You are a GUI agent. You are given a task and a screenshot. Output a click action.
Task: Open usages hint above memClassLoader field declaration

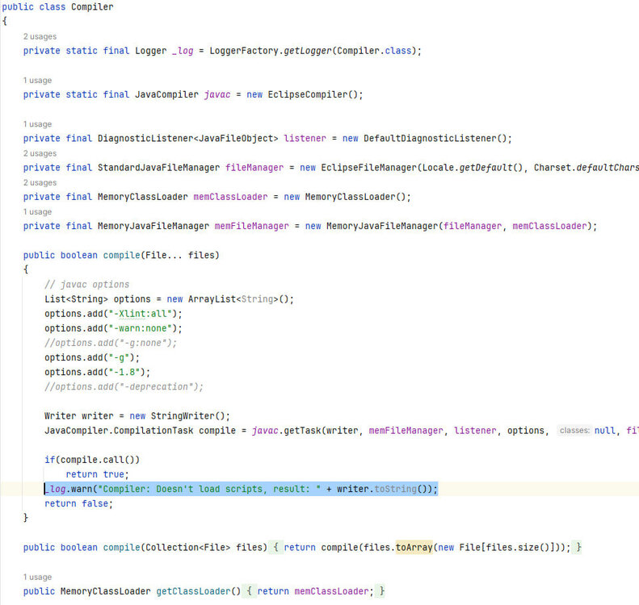point(40,182)
